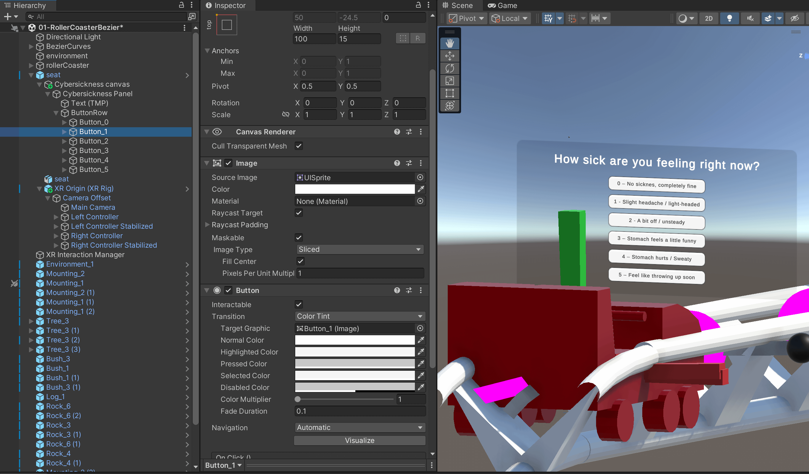Viewport: 809px width, 474px height.
Task: Click the Source Image object picker
Action: (420, 177)
